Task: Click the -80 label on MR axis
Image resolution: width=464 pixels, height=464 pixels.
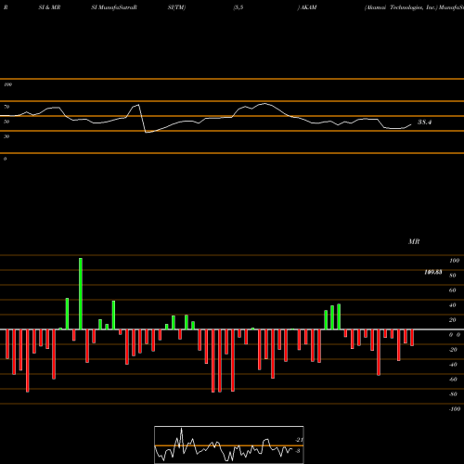Action: (453, 394)
